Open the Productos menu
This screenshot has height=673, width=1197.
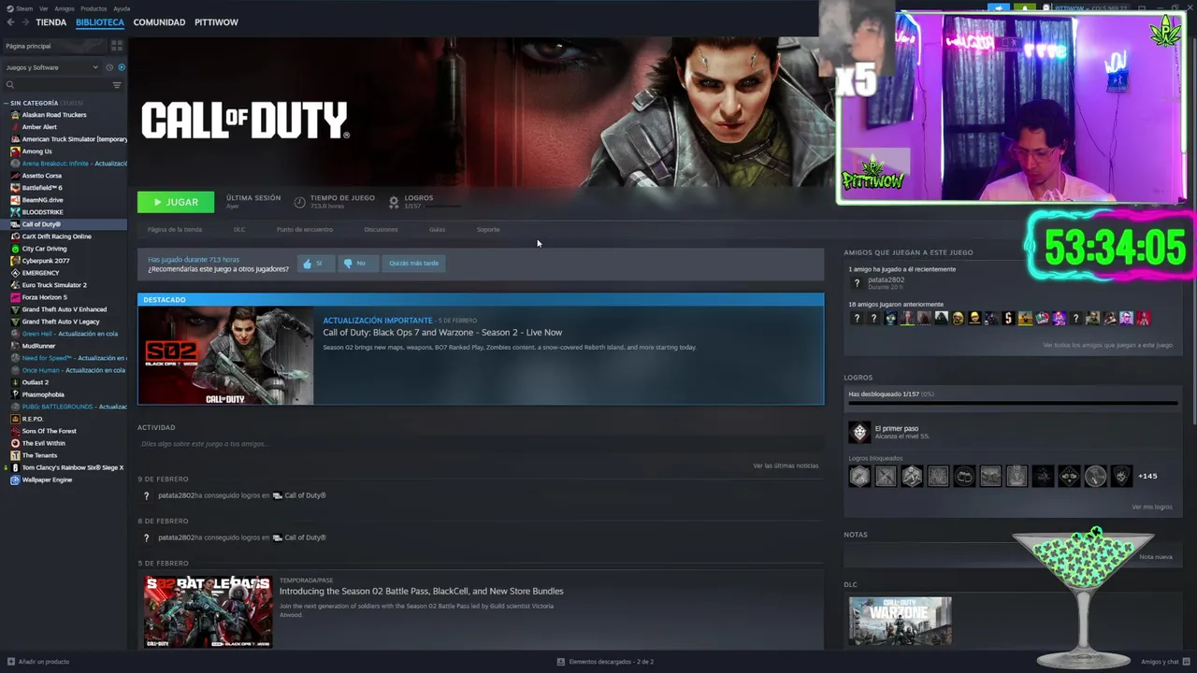94,8
